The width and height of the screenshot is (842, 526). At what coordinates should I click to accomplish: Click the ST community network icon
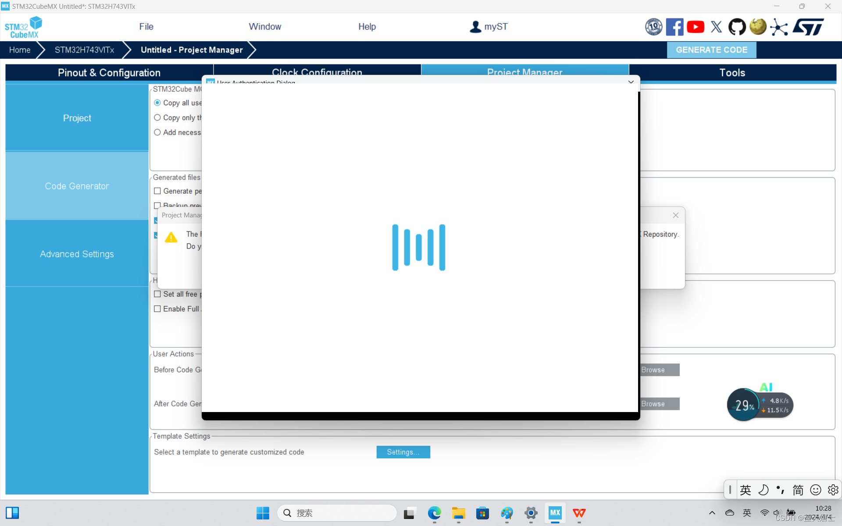779,27
